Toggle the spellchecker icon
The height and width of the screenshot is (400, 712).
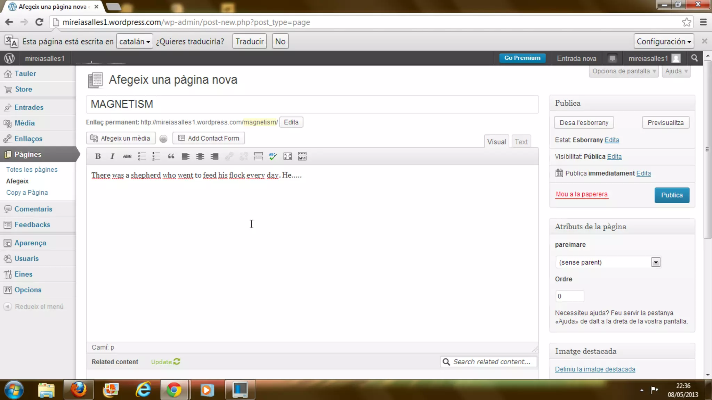(273, 156)
